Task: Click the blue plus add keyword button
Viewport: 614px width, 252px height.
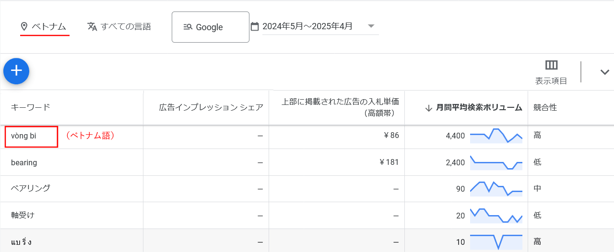Action: click(16, 71)
